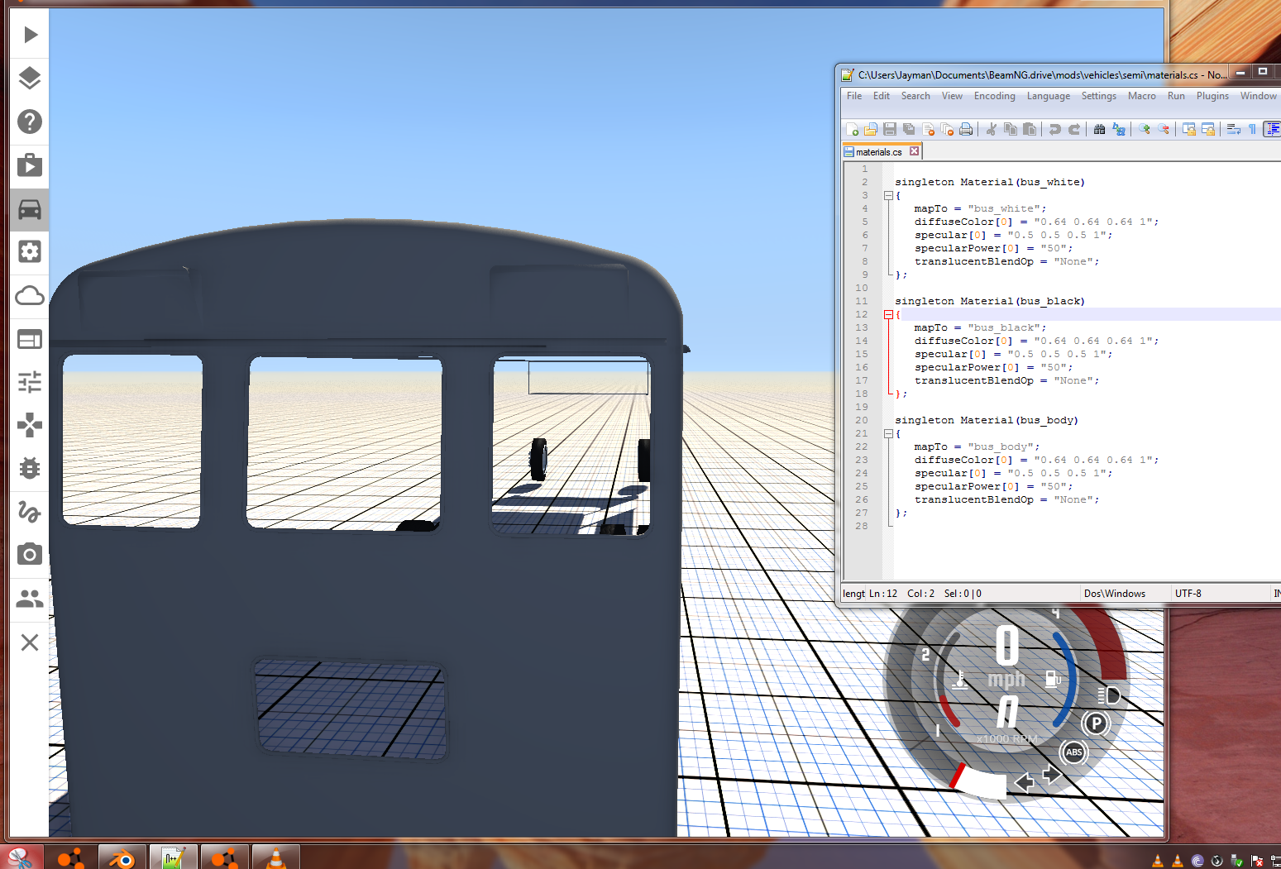Image resolution: width=1281 pixels, height=869 pixels.
Task: Collapse the bus_body material code block
Action: [x=888, y=434]
